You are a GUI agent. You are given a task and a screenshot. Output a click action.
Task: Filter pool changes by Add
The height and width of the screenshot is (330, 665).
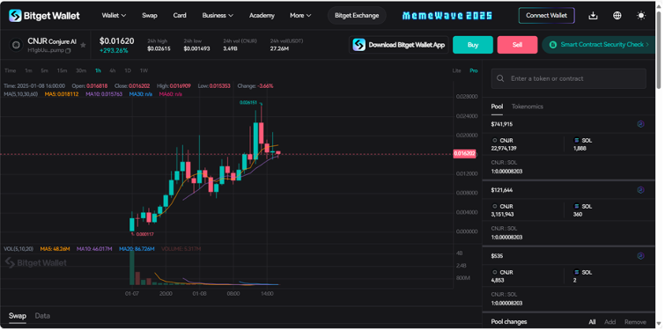610,322
